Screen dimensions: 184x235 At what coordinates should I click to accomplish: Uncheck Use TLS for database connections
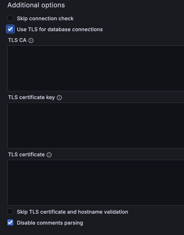(10, 29)
